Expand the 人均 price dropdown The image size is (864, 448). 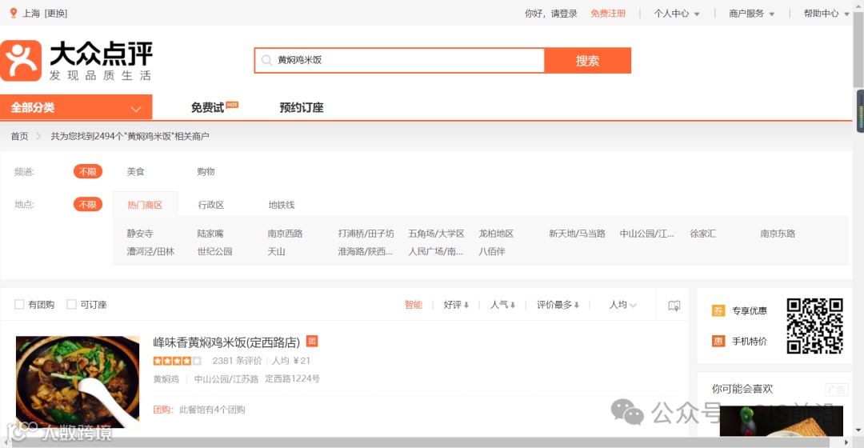(622, 305)
